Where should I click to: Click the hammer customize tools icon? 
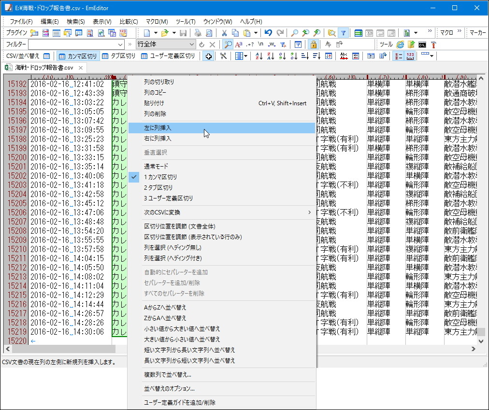[x=433, y=44]
